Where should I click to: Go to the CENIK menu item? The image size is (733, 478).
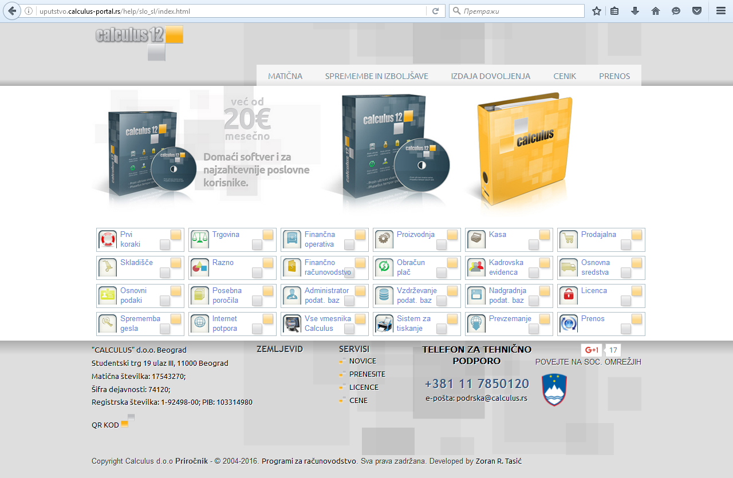[565, 76]
